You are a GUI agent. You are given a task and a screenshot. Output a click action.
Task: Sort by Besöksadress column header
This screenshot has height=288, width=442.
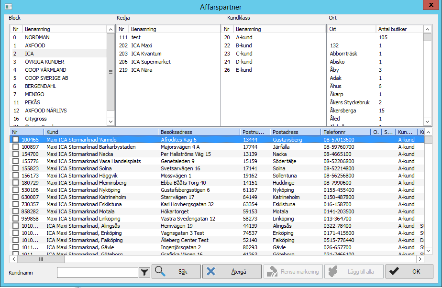pos(199,132)
